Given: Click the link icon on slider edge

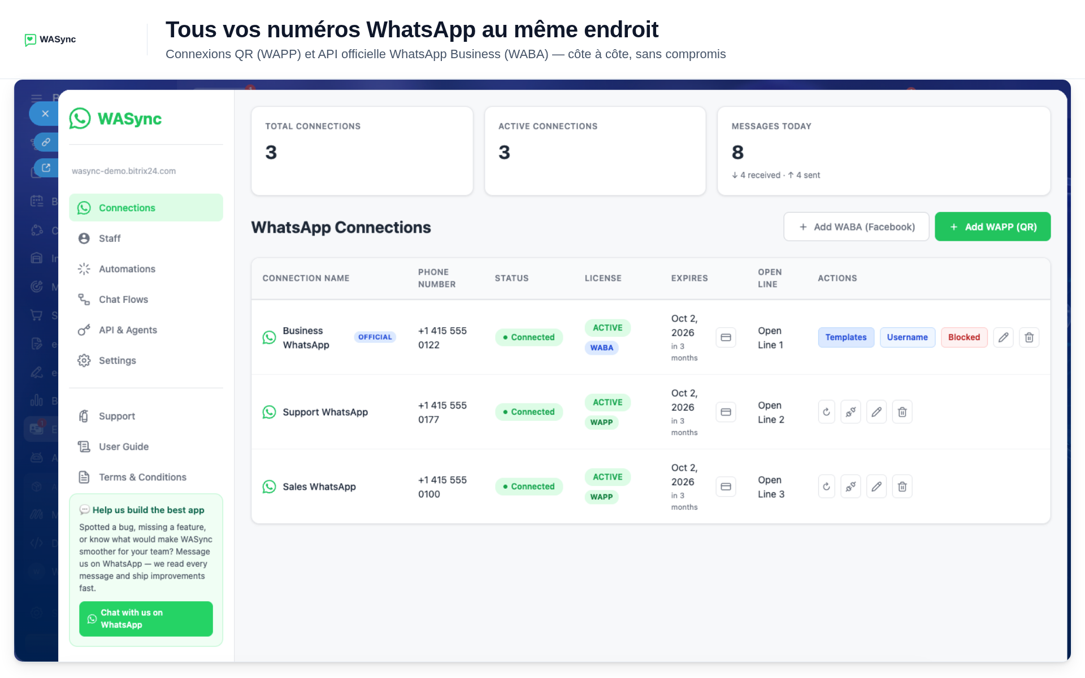Looking at the screenshot, I should pos(46,142).
